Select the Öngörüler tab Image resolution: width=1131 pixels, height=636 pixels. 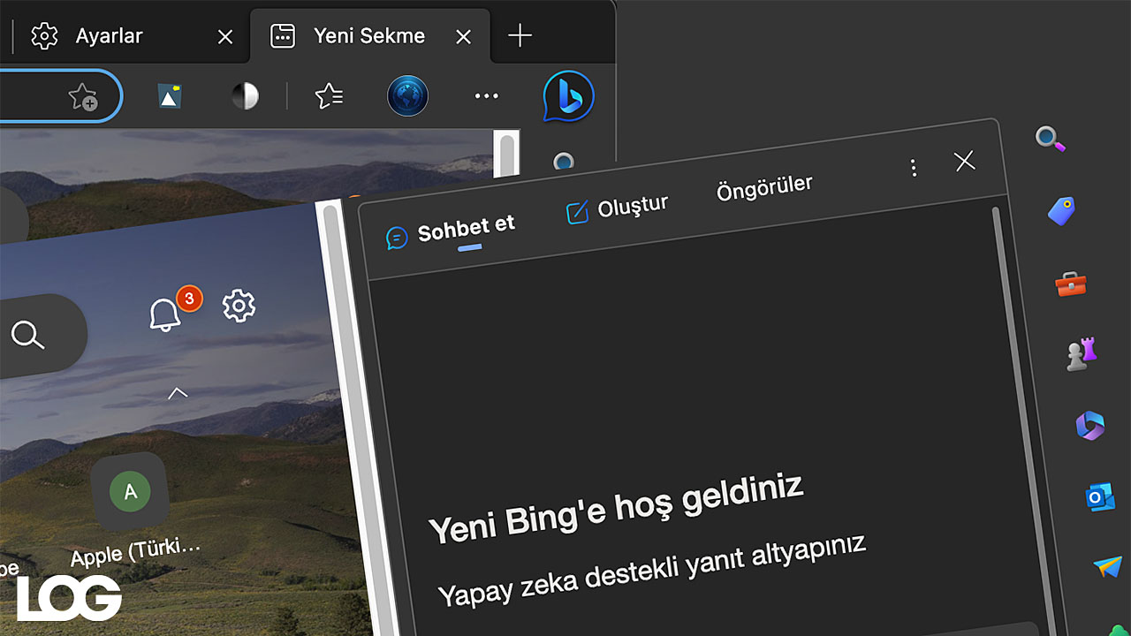click(x=764, y=186)
